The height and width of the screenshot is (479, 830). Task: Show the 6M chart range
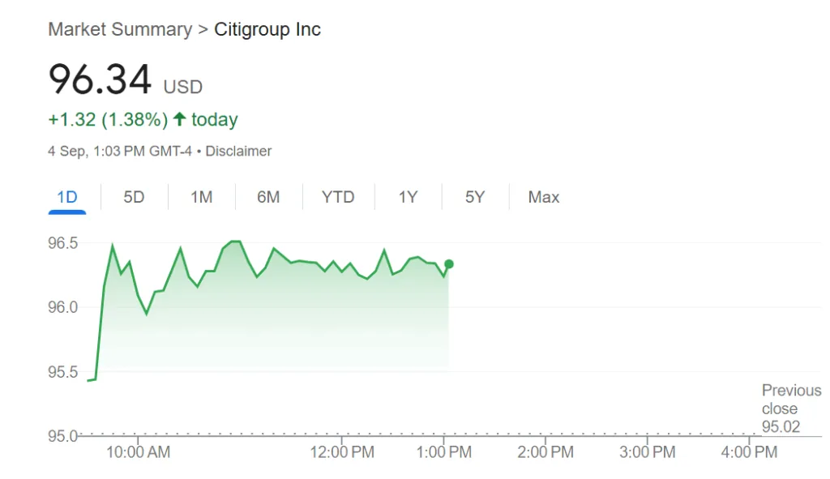(x=268, y=197)
